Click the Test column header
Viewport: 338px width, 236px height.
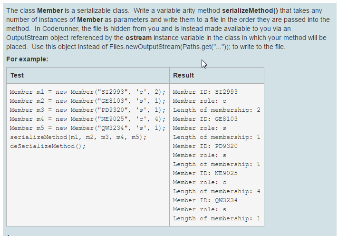17,75
